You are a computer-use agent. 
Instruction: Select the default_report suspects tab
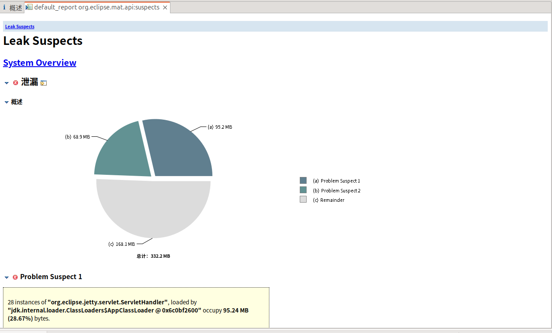[96, 7]
